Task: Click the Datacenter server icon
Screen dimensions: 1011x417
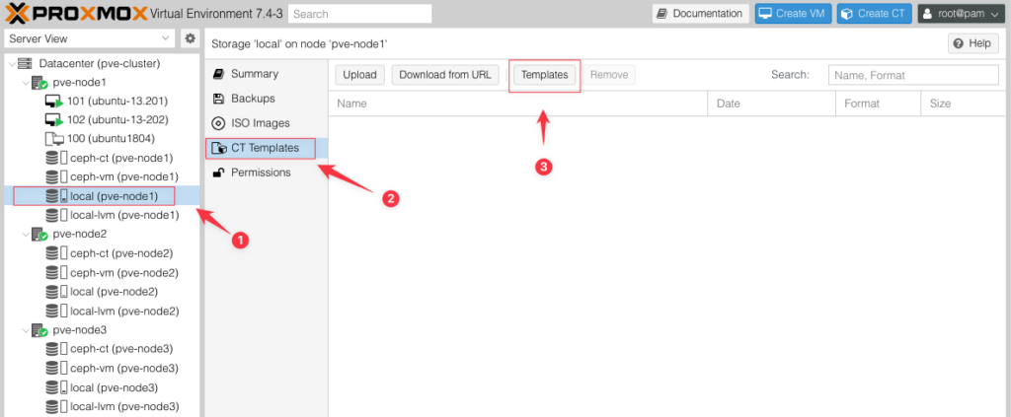Action: point(25,64)
